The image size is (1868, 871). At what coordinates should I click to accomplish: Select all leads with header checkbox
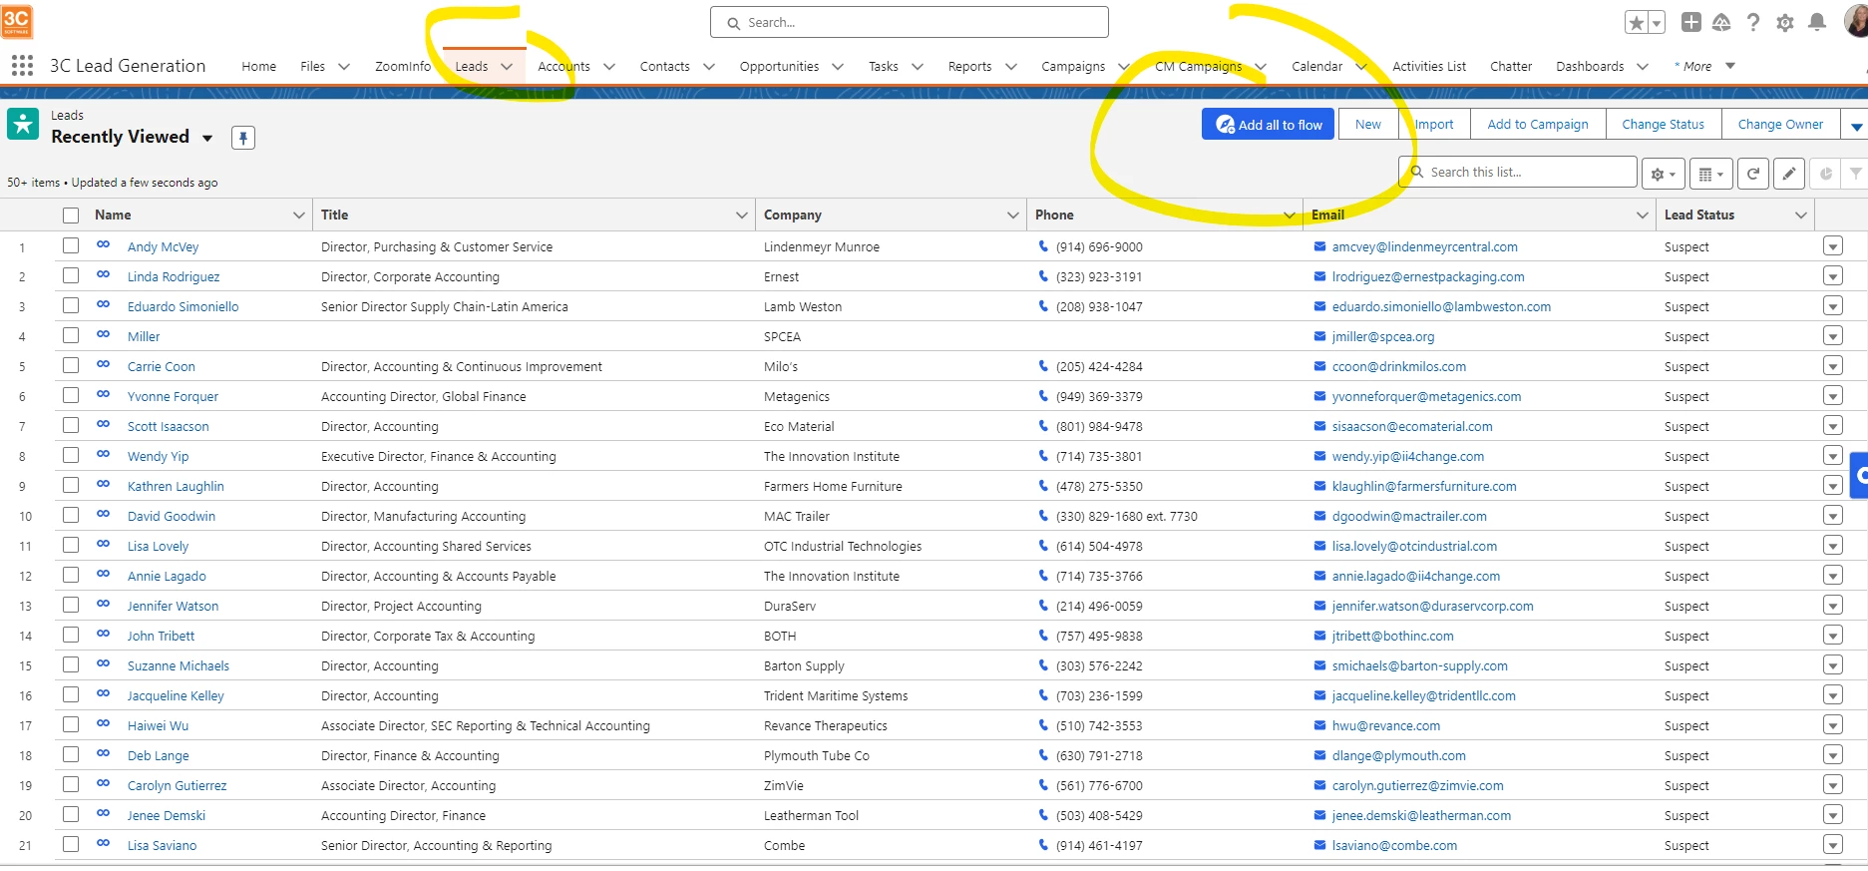click(x=70, y=216)
